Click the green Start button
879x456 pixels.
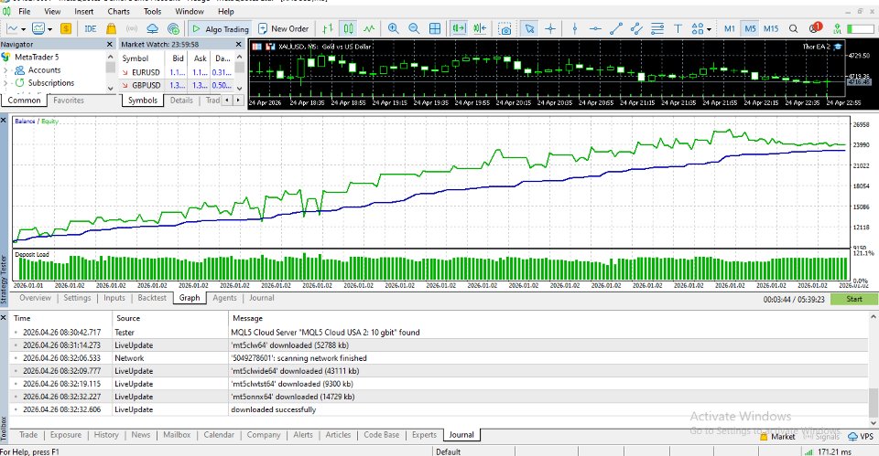853,299
